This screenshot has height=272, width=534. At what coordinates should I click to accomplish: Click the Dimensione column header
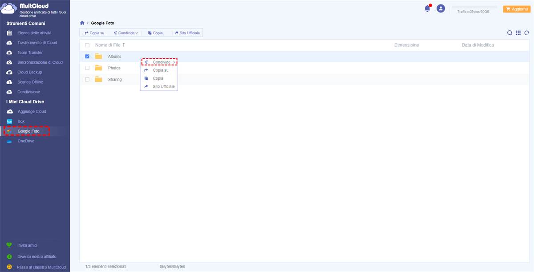coord(407,45)
